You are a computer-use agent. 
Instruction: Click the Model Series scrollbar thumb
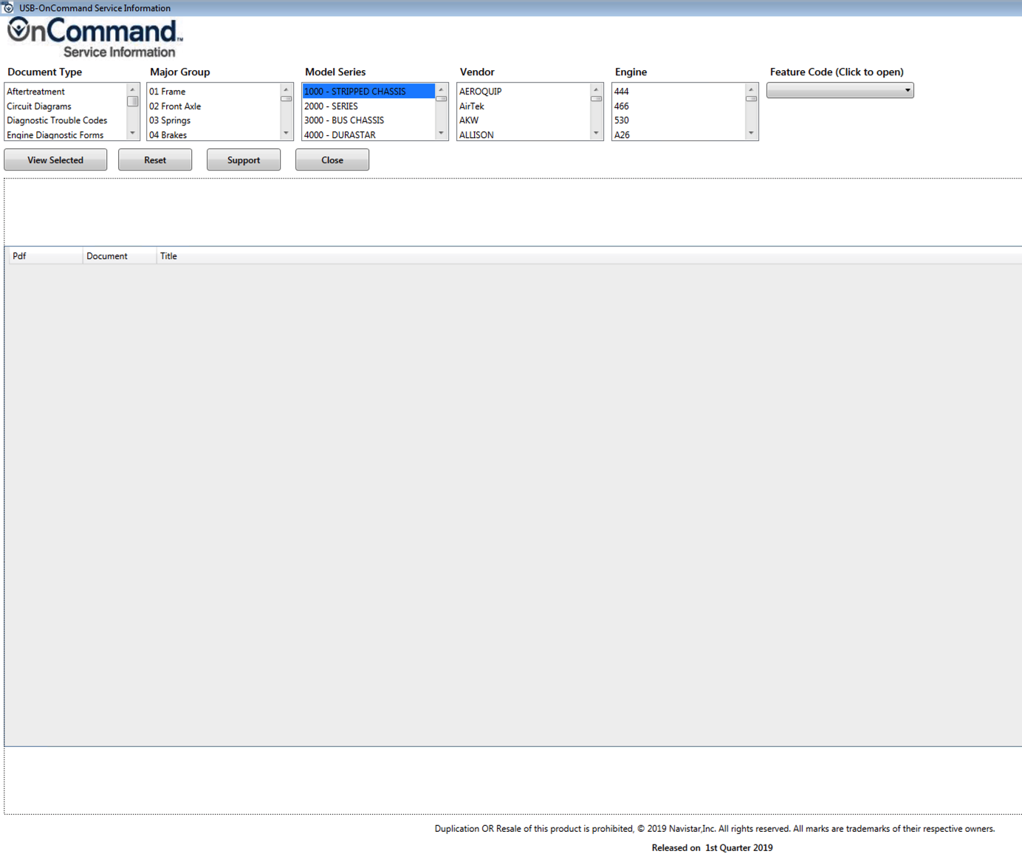[x=442, y=99]
